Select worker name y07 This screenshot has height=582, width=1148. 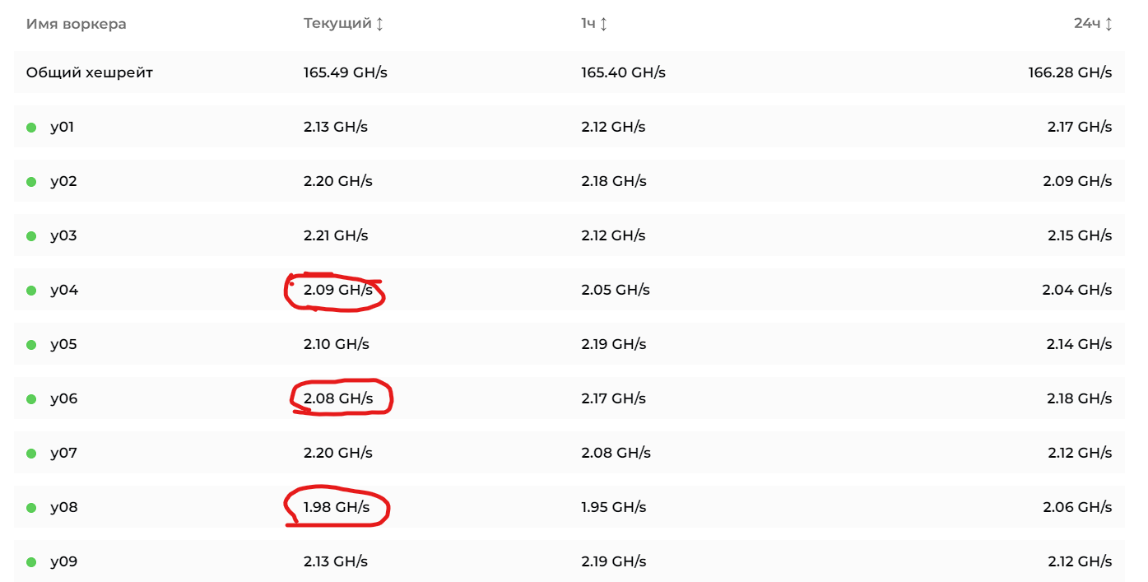(63, 453)
